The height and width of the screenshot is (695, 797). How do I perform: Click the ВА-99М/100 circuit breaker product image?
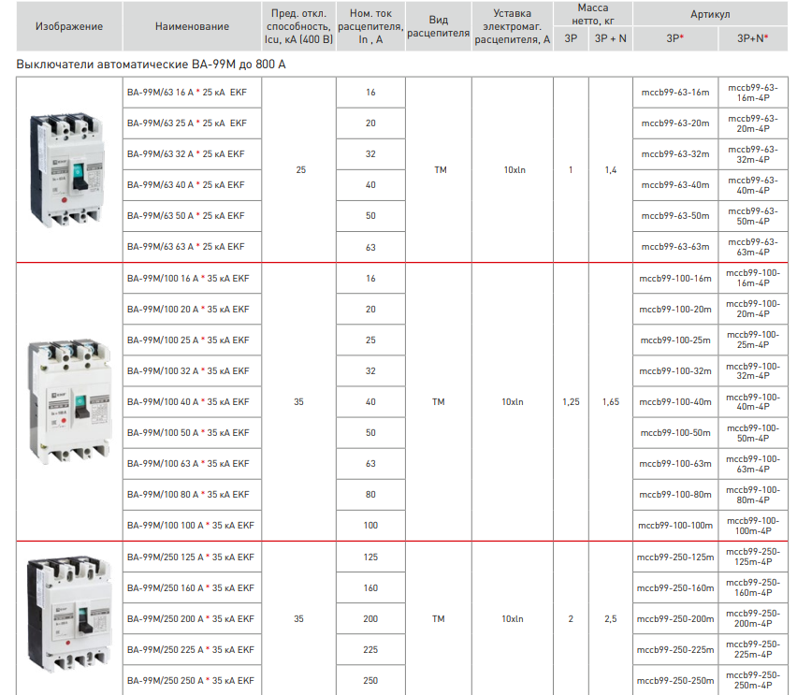coord(69,401)
